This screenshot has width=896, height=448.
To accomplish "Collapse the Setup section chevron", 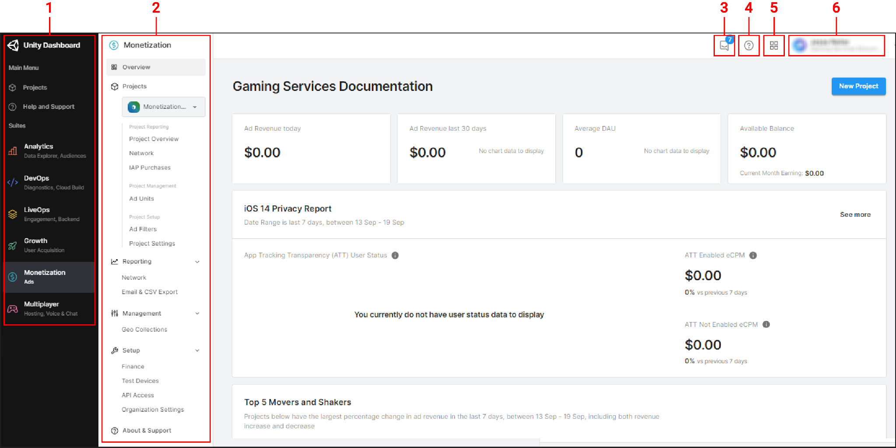I will (x=198, y=350).
